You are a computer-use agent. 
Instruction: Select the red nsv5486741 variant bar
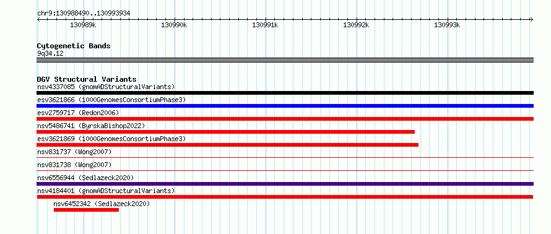tap(225, 132)
